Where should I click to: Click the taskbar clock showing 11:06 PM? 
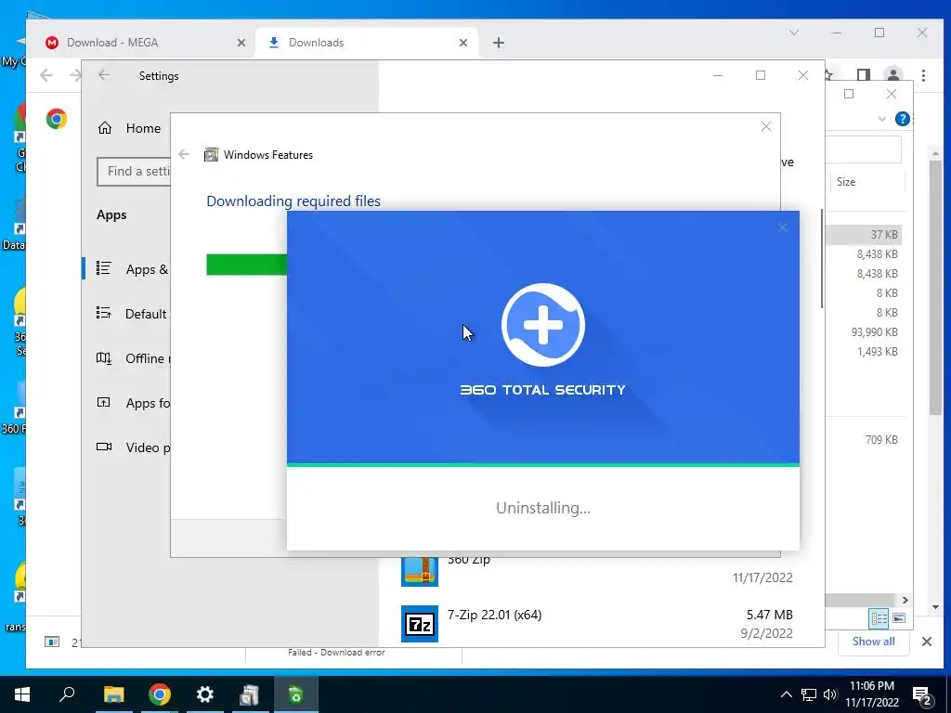872,694
